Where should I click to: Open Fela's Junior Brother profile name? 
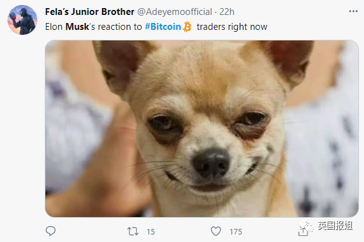[x=89, y=12]
